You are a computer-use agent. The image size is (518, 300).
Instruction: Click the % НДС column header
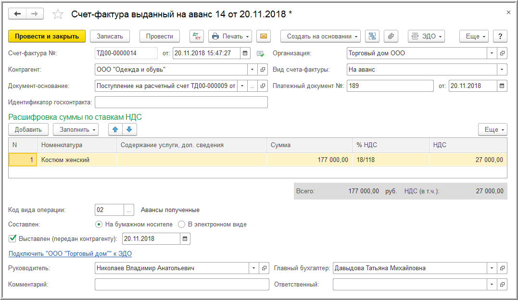coord(391,145)
